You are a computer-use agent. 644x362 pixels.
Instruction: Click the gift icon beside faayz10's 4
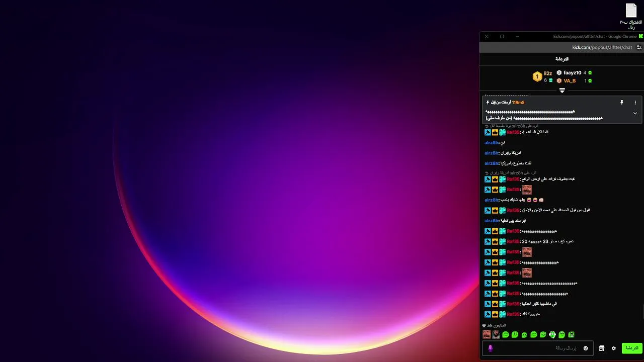coord(590,73)
